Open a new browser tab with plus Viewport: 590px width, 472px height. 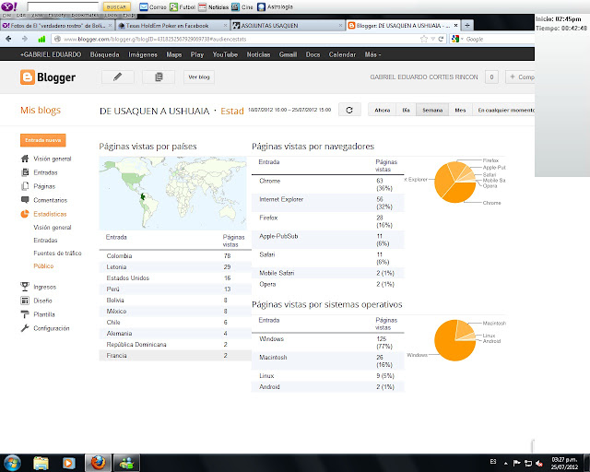(467, 25)
